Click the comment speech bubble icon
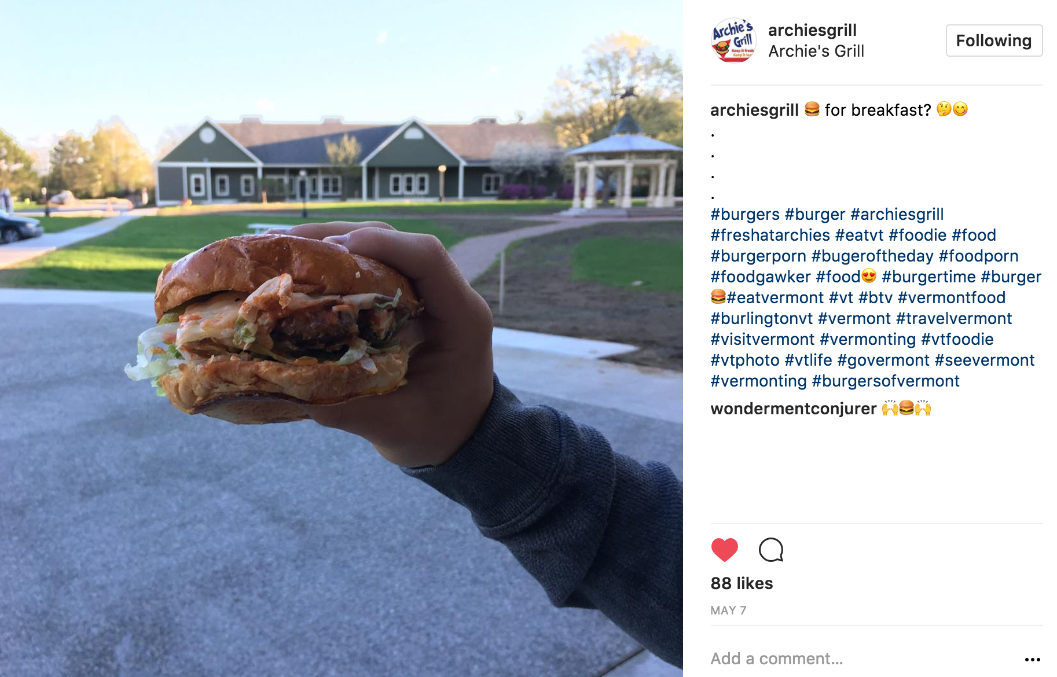 click(771, 550)
